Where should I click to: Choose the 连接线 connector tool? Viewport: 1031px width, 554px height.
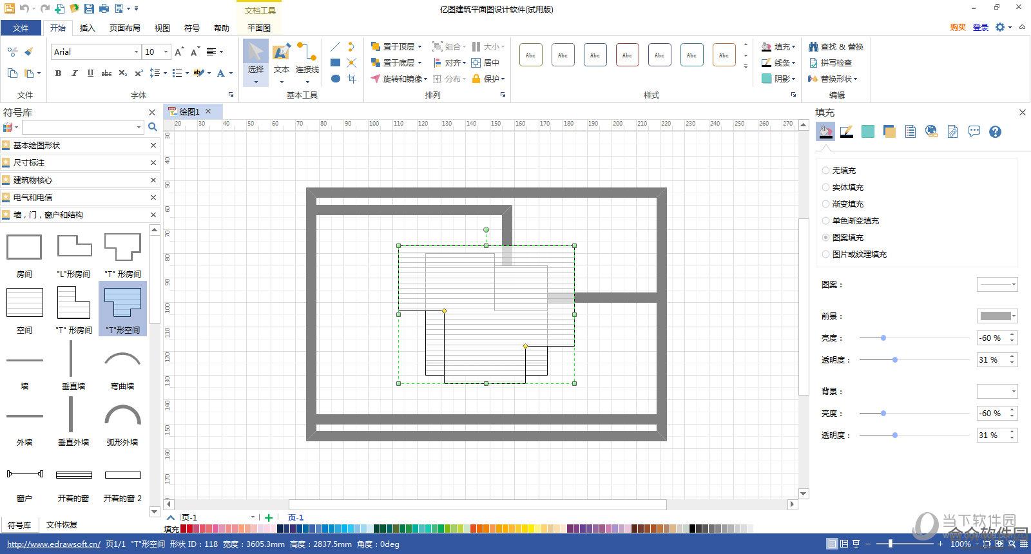click(x=307, y=62)
